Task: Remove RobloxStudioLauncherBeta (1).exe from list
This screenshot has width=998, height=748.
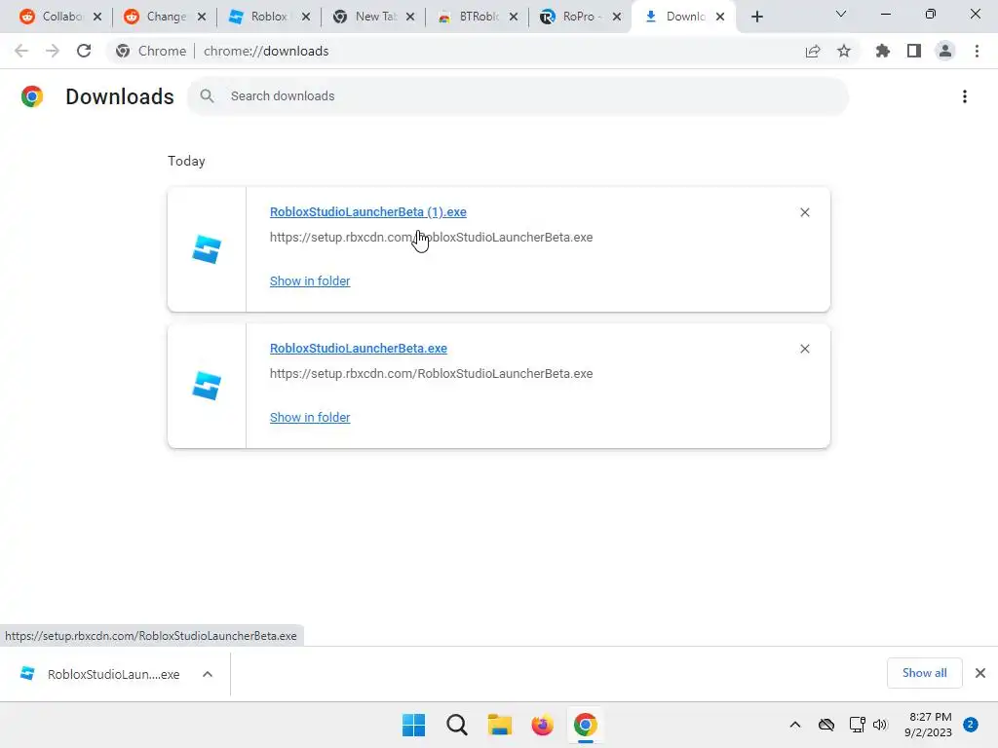Action: point(805,212)
